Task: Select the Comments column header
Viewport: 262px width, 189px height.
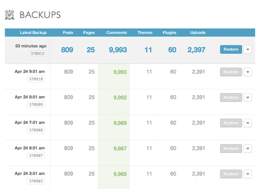Action: tap(116, 33)
